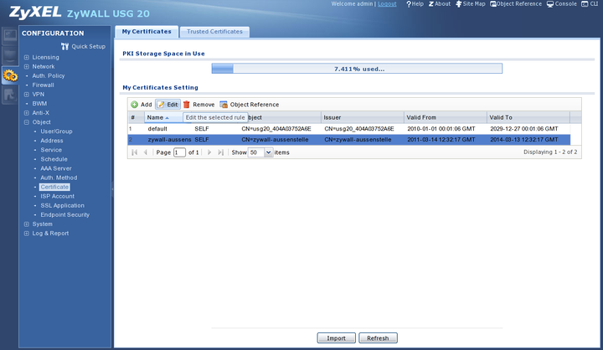Image resolution: width=603 pixels, height=350 pixels.
Task: Expand the VPN menu node
Action: coord(27,95)
